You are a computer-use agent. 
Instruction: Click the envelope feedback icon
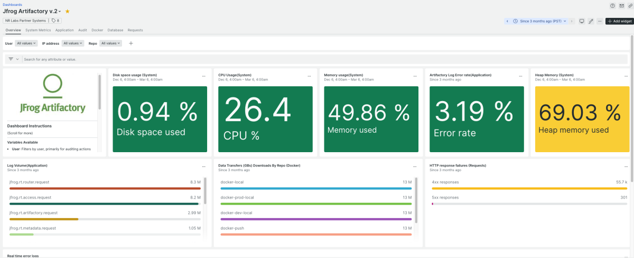[x=621, y=5]
